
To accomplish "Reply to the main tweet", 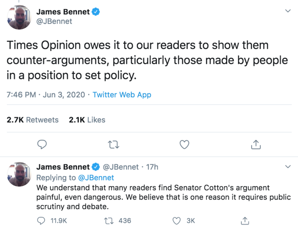I will click(43, 144).
